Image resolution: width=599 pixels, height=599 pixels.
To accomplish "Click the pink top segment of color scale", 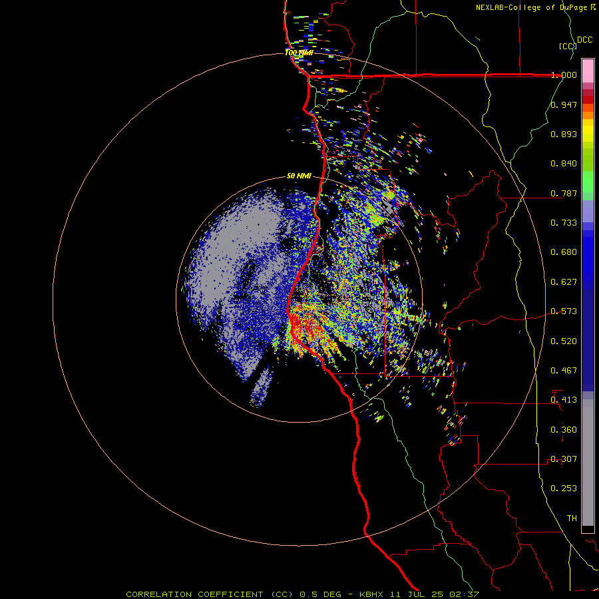I will [x=588, y=71].
